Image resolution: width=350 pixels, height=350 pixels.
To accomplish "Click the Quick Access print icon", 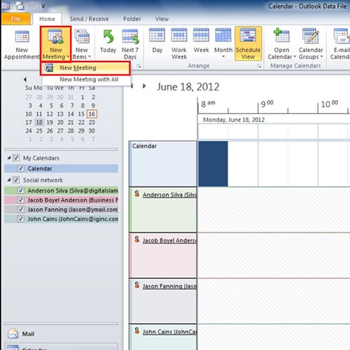I will 20,6.
